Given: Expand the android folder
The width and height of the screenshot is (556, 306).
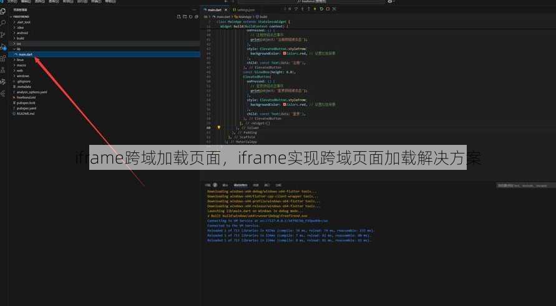Looking at the screenshot, I should pyautogui.click(x=22, y=32).
